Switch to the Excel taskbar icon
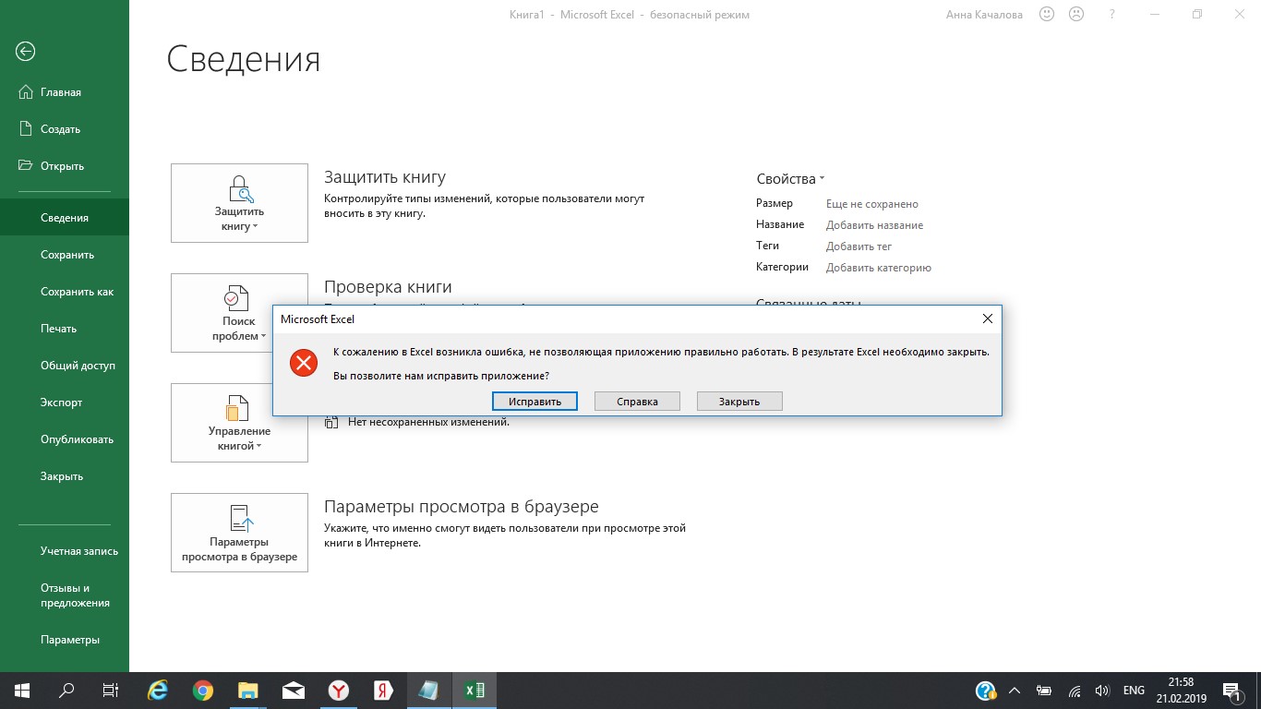The height and width of the screenshot is (709, 1261). [x=474, y=691]
